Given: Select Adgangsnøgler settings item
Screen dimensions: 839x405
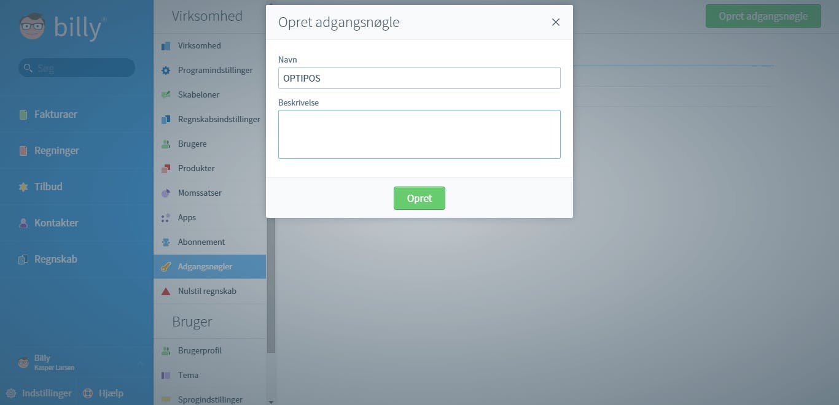Looking at the screenshot, I should click(209, 267).
